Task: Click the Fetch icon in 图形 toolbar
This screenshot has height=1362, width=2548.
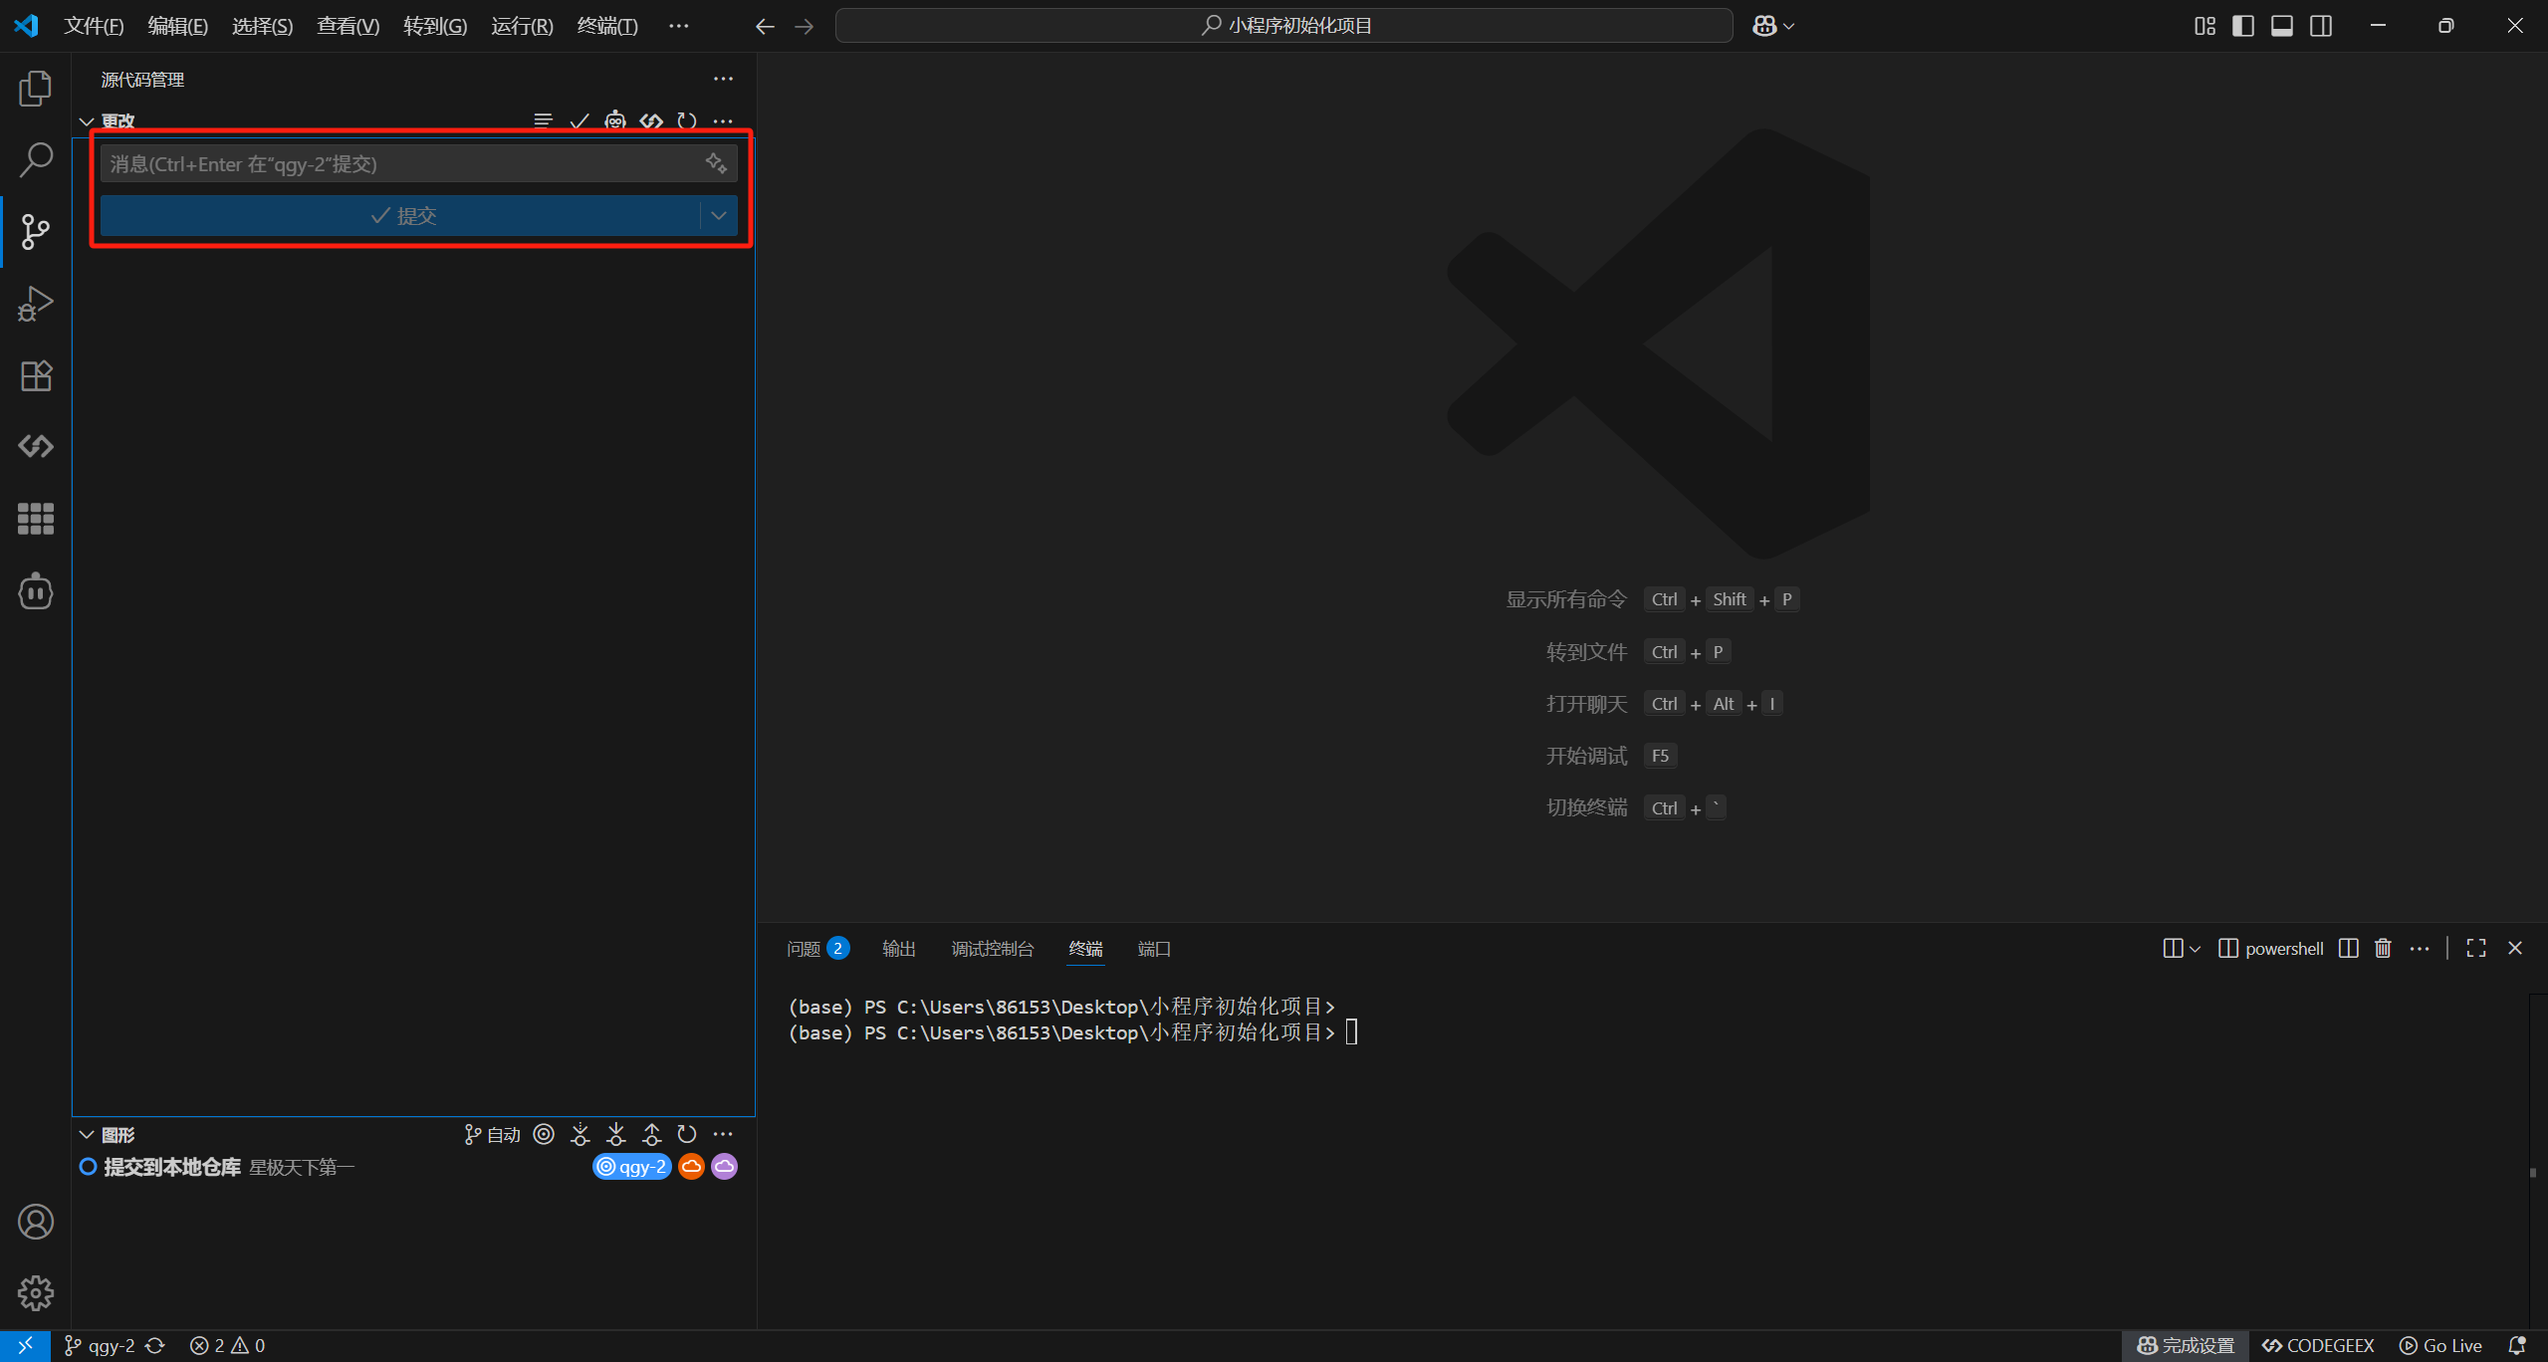Action: coord(579,1134)
